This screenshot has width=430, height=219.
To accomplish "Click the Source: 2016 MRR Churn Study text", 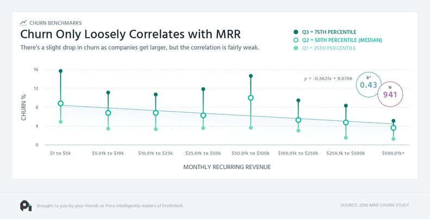I will click(375, 205).
